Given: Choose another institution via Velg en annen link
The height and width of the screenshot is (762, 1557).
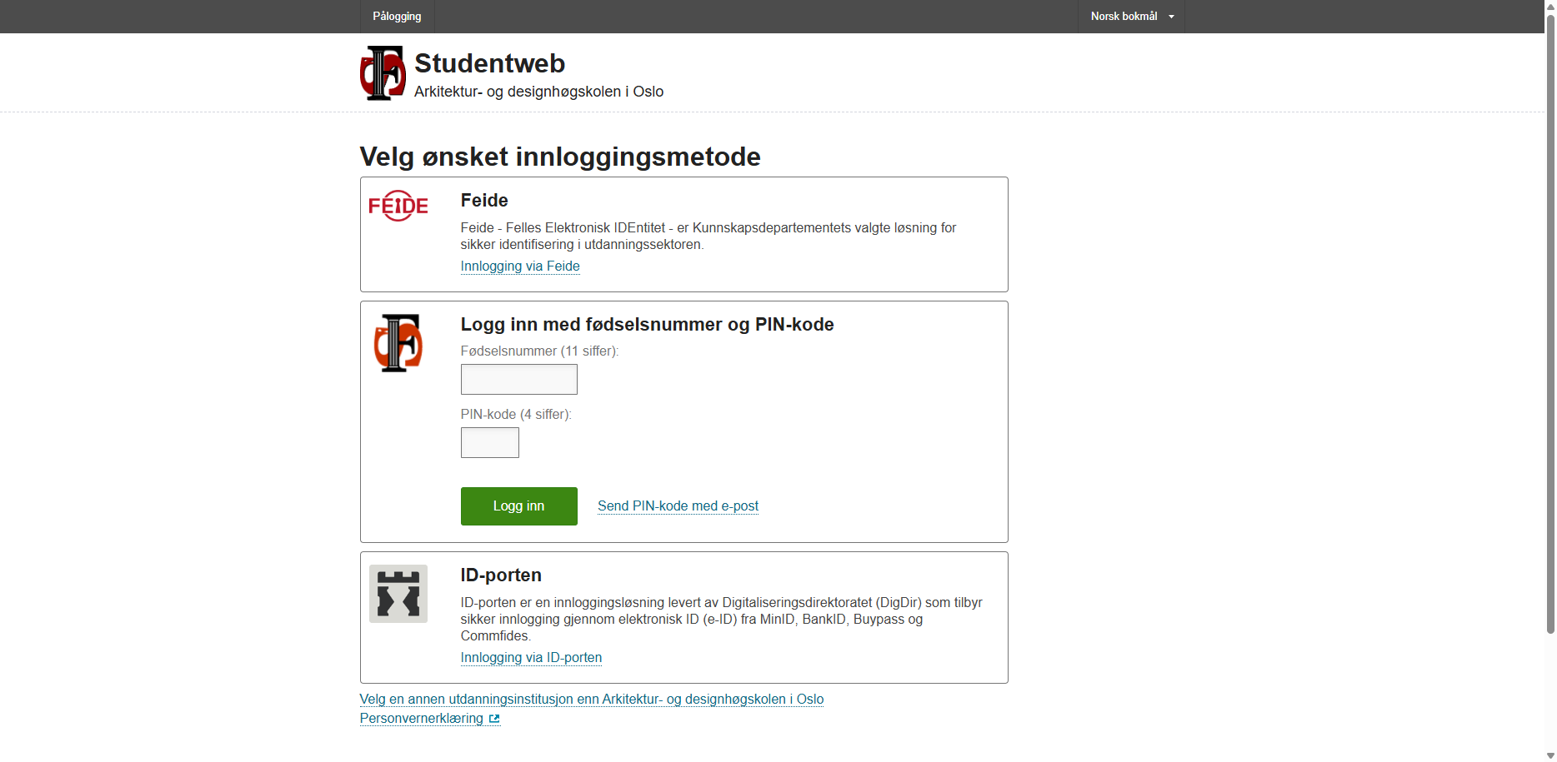Looking at the screenshot, I should (x=592, y=700).
